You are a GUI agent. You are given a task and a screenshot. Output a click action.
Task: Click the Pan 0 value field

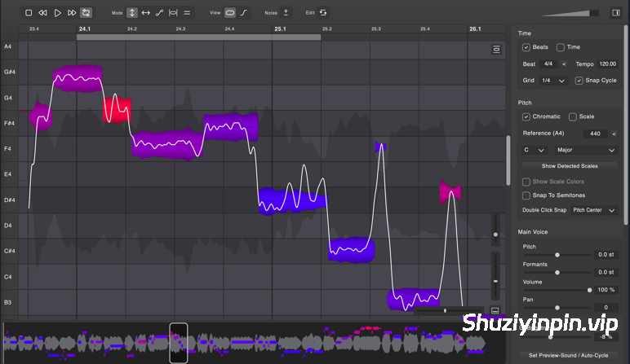(x=606, y=308)
